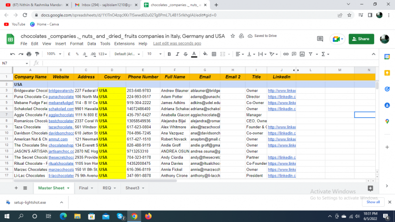Click the Move to folder icon
395x222 pixels.
coord(241,36)
